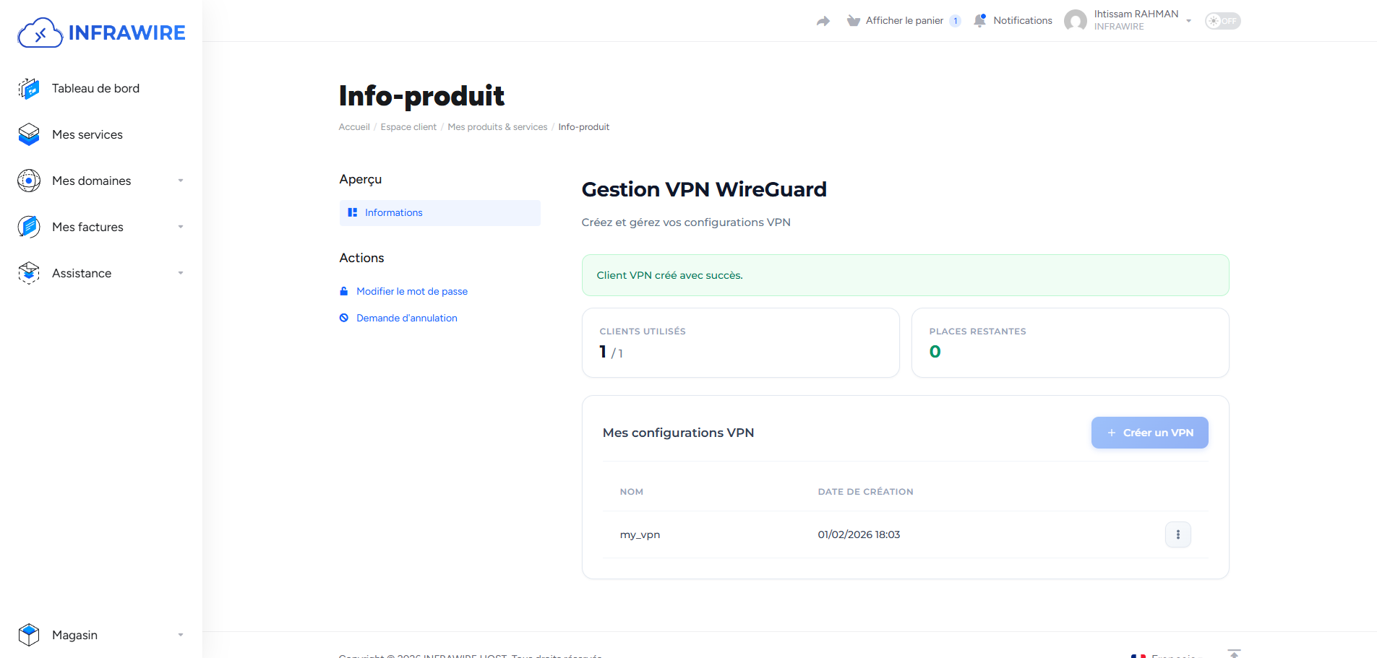The width and height of the screenshot is (1377, 658).
Task: Click the basket icon next to Afficher le panier
Action: pos(854,20)
